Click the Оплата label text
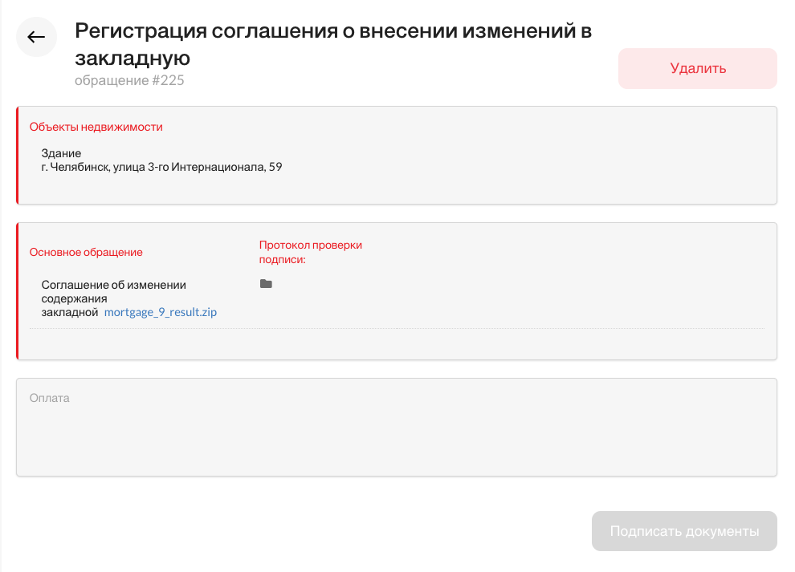The width and height of the screenshot is (795, 572). (49, 398)
